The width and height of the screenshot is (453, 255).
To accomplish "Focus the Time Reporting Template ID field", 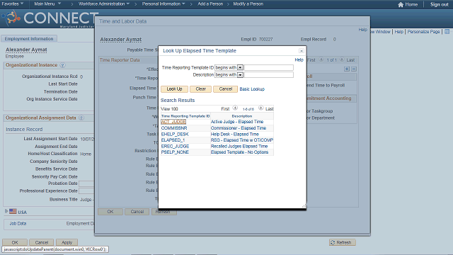I will tap(269, 68).
